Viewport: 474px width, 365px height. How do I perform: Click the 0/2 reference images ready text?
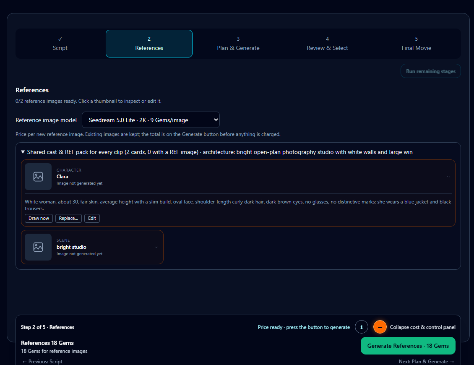click(x=88, y=101)
